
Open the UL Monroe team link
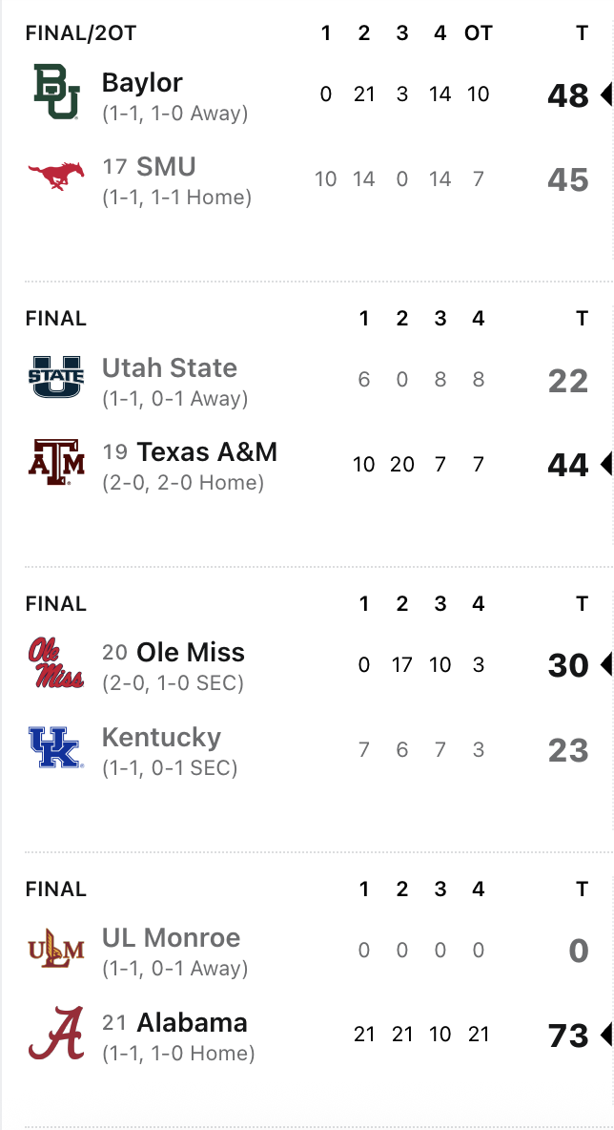(x=172, y=937)
